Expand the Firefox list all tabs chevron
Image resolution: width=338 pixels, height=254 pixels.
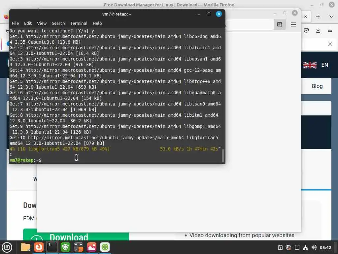coord(331,17)
